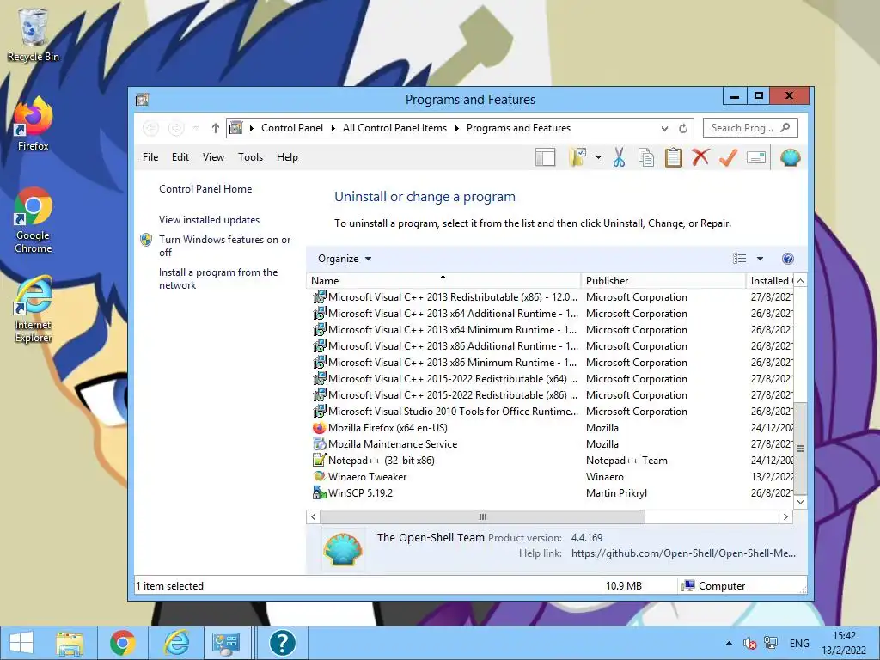Image resolution: width=880 pixels, height=660 pixels.
Task: Open View installed updates link
Action: click(210, 220)
